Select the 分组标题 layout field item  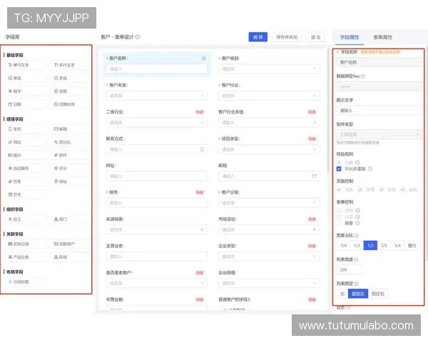pos(26,282)
